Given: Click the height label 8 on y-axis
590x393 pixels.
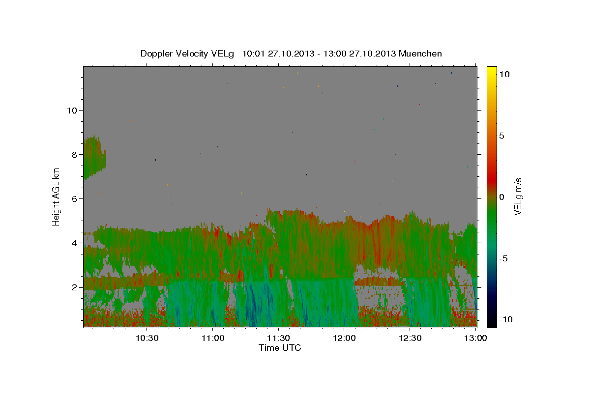Looking at the screenshot, I should (x=74, y=154).
